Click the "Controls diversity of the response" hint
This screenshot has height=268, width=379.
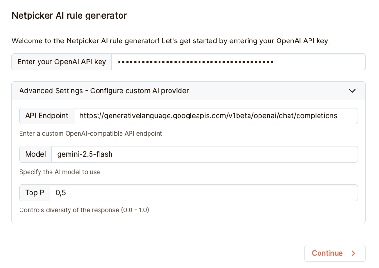(x=84, y=210)
